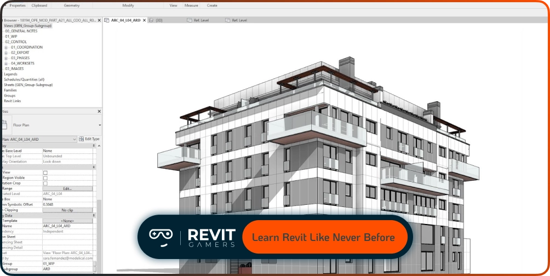Image resolution: width=550 pixels, height=276 pixels.
Task: Select the 01_COORDINATION label
Action: click(27, 47)
